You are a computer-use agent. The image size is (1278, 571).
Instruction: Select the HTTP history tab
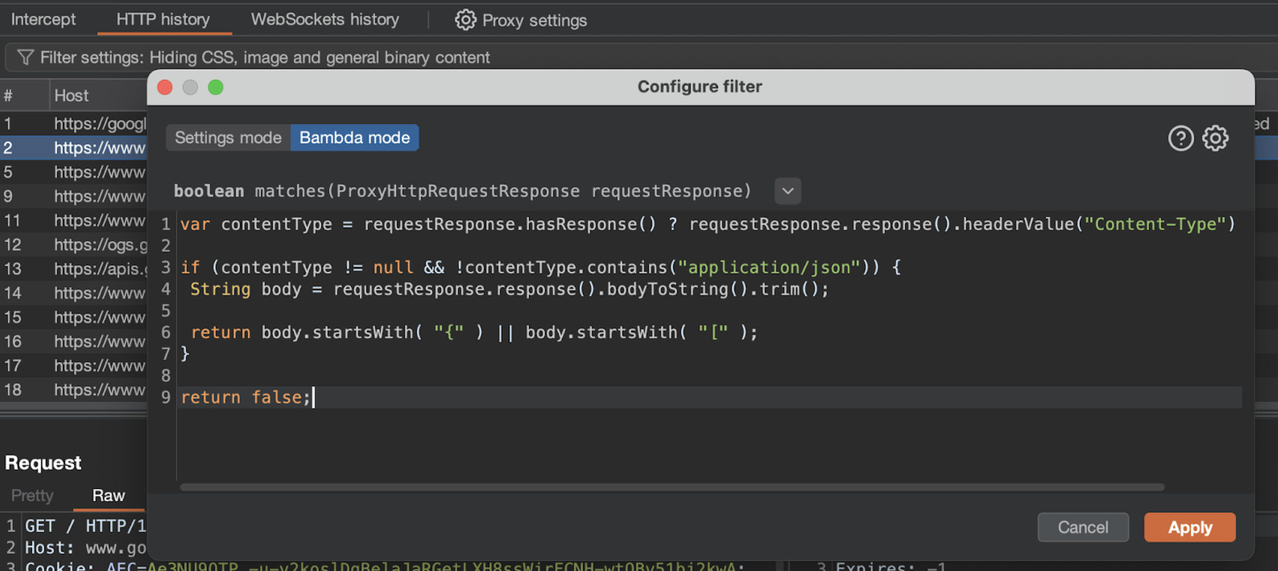pyautogui.click(x=163, y=20)
